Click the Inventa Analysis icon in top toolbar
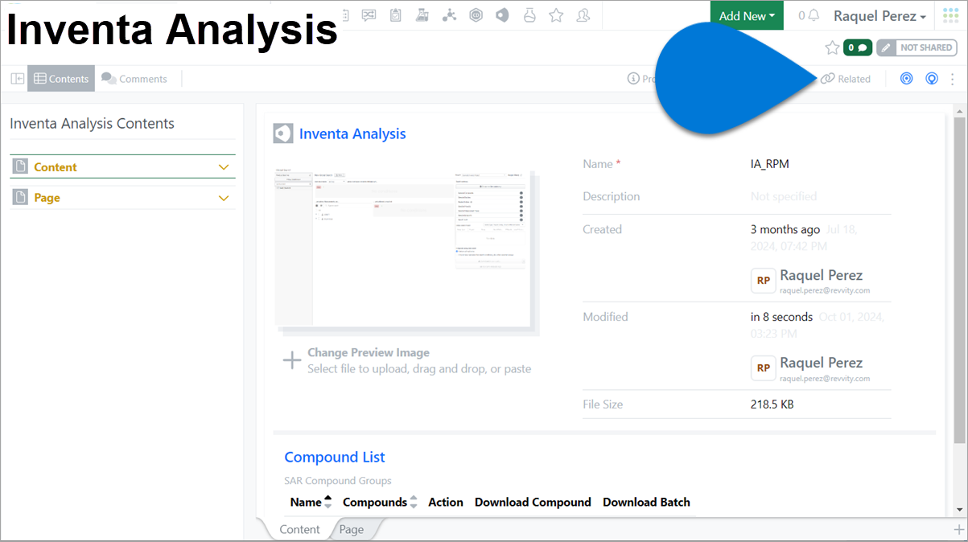 click(502, 15)
